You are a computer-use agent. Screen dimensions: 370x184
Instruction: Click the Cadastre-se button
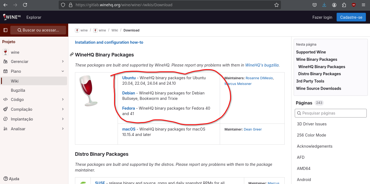(x=351, y=17)
